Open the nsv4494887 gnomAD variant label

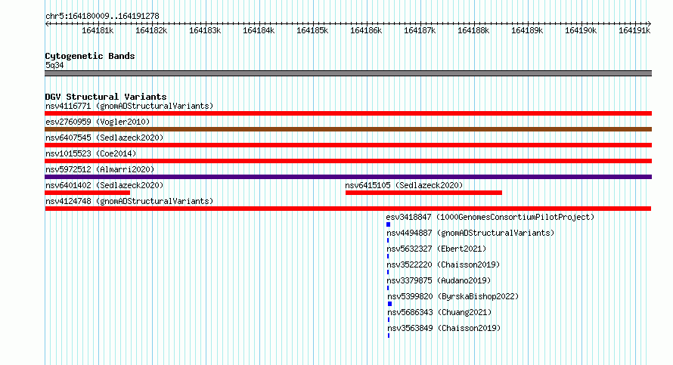[470, 233]
